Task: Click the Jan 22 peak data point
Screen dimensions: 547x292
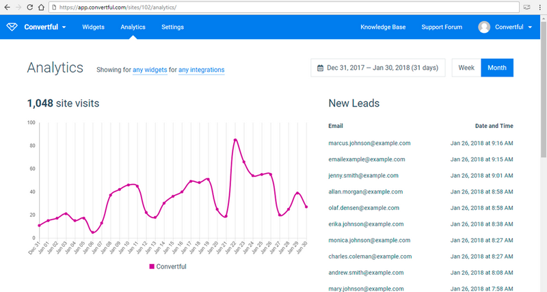Action: (235, 140)
